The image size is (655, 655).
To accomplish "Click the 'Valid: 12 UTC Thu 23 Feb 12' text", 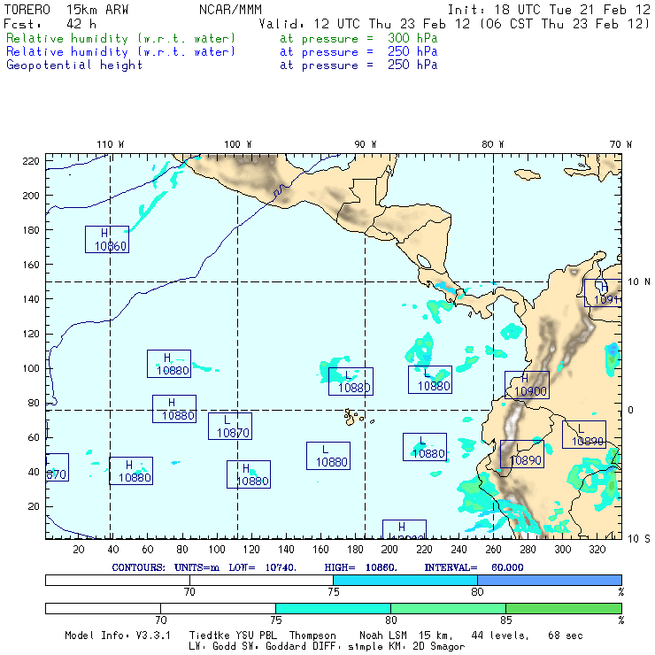I will click(365, 24).
